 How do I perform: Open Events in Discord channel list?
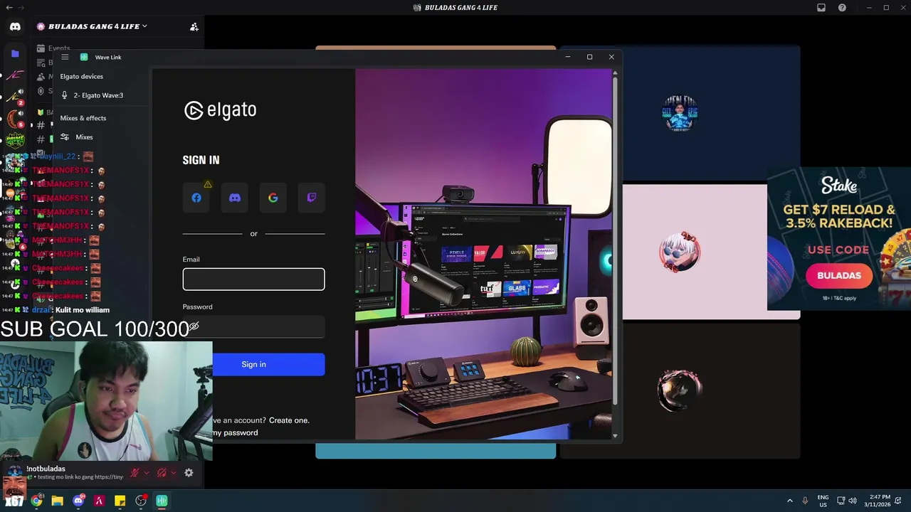tap(59, 48)
